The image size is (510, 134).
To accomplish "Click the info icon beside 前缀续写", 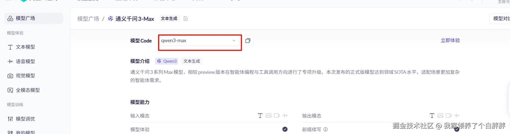I will 326,129.
